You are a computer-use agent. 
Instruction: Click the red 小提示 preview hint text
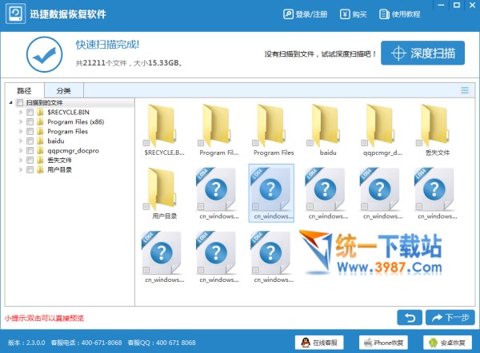click(x=44, y=318)
